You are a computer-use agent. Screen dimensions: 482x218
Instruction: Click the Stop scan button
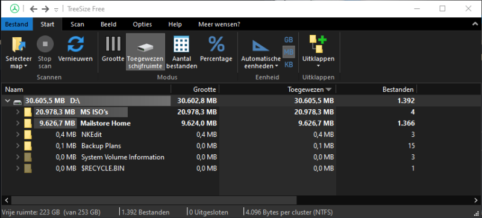point(45,52)
